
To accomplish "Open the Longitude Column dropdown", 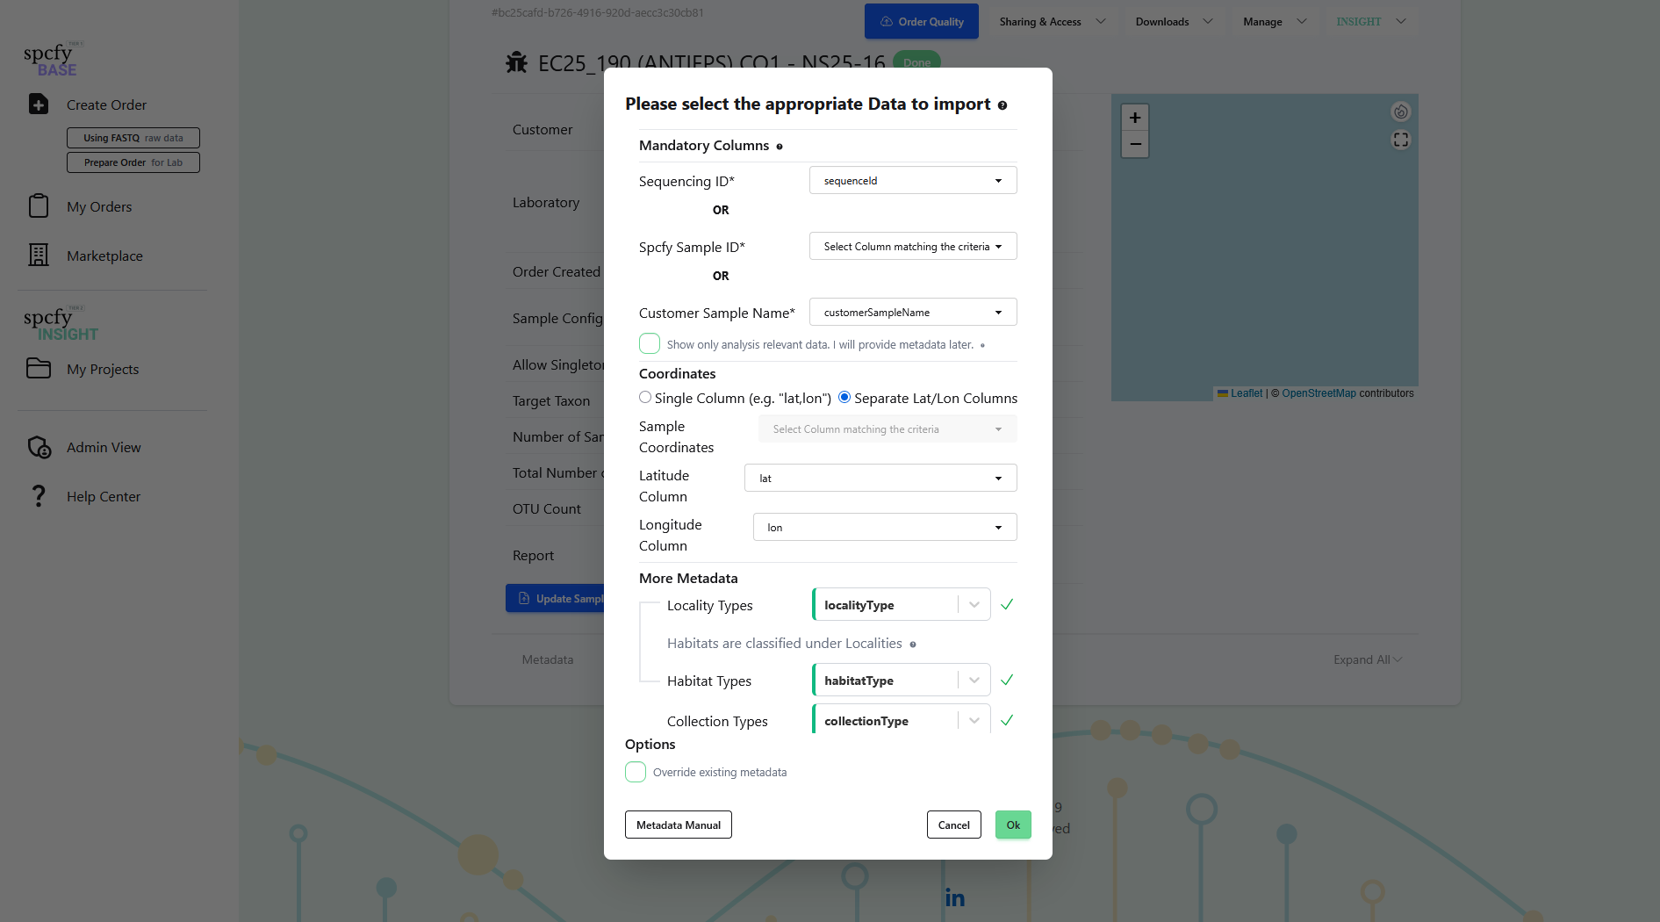I will coord(885,527).
